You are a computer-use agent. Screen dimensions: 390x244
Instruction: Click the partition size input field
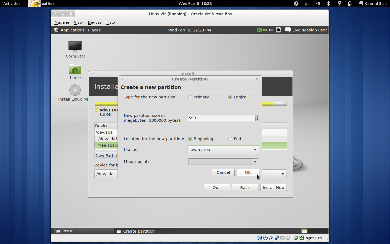[x=222, y=118]
